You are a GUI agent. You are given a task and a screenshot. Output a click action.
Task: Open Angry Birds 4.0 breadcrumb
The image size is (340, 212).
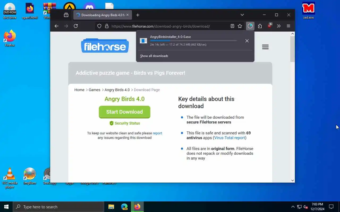point(117,90)
